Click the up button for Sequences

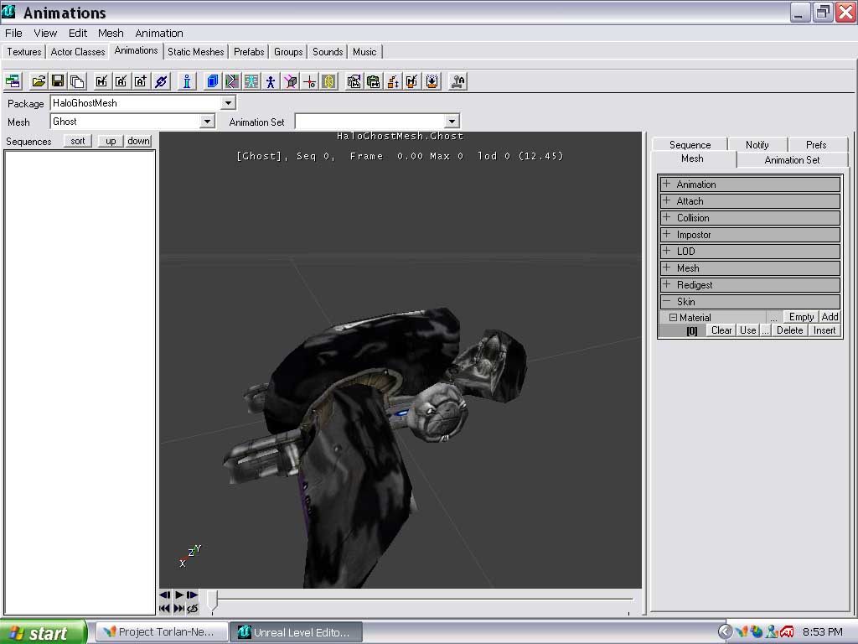111,141
